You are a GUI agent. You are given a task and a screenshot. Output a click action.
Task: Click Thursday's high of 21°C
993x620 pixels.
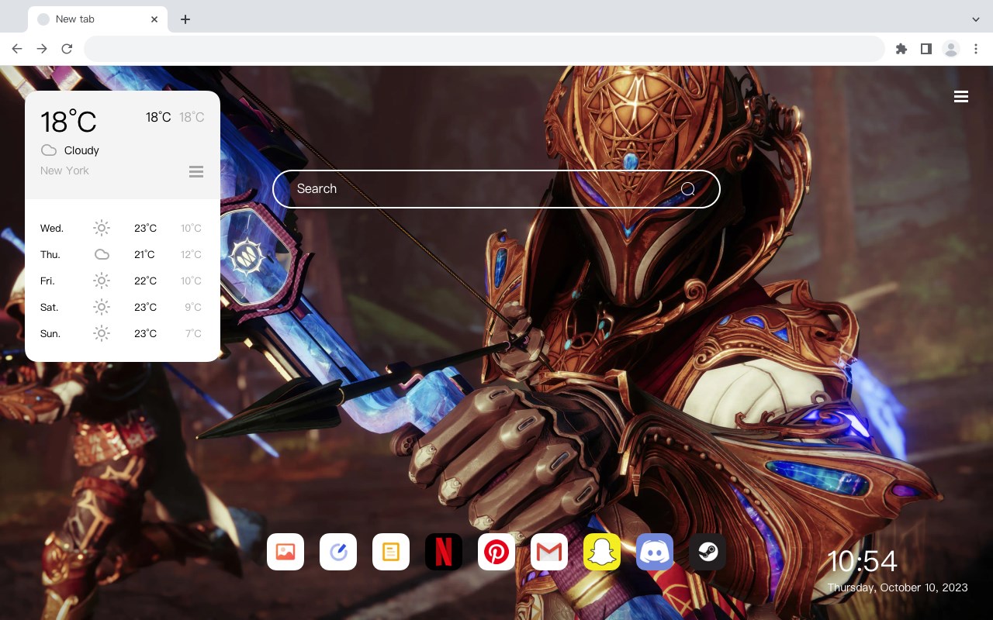pyautogui.click(x=145, y=254)
